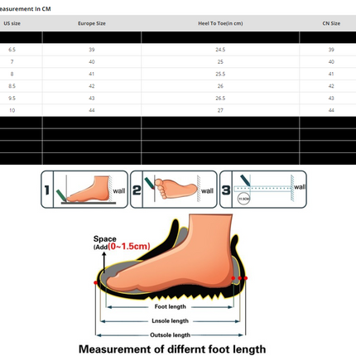356x356 pixels.
Task: Open step 1 foot-against-wall side view diagram
Action: click(x=84, y=190)
